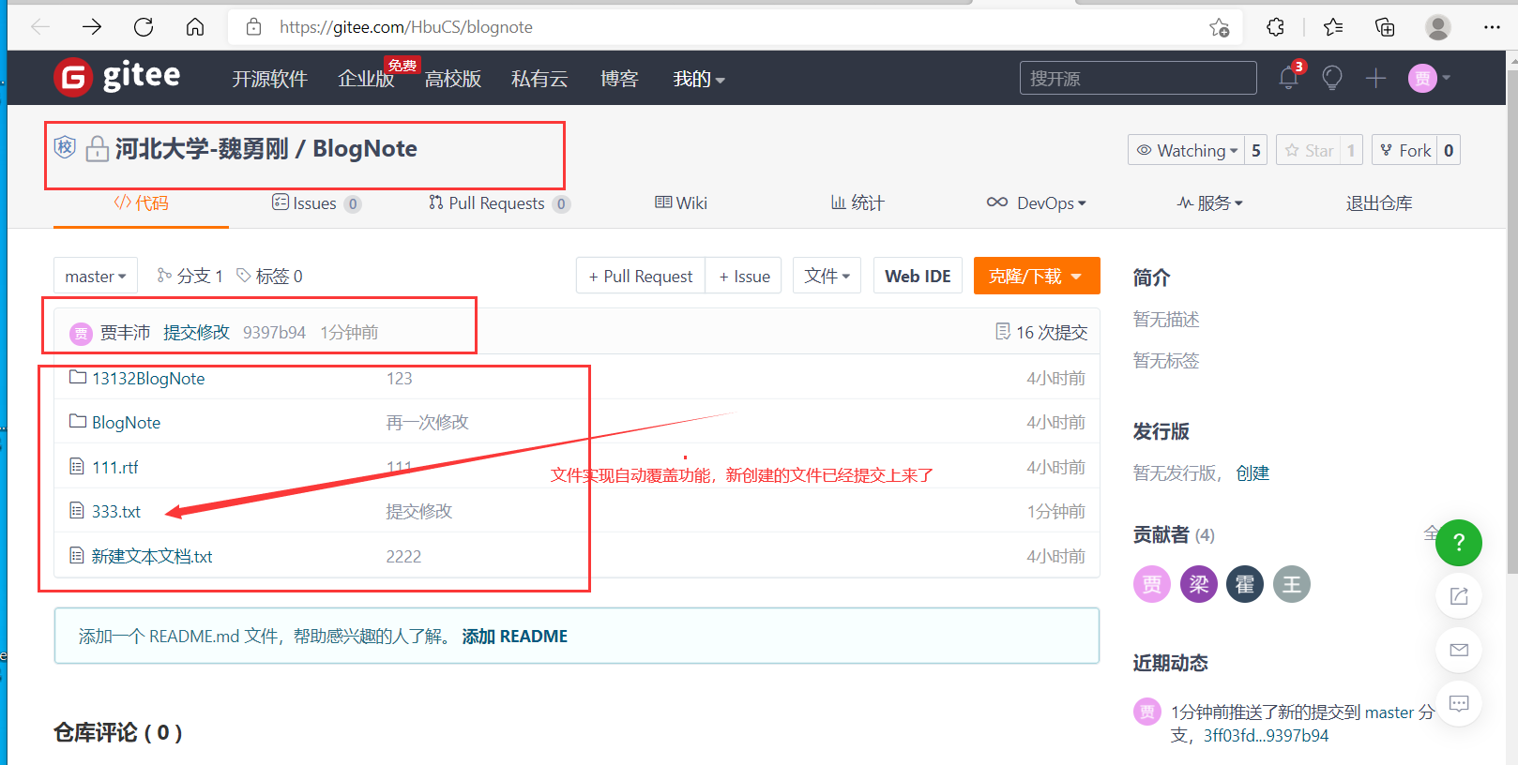Open file 333.txt
Viewport: 1518px width, 765px height.
(x=115, y=511)
